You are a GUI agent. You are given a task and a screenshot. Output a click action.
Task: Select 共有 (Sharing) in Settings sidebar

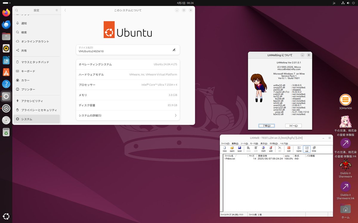(x=37, y=51)
